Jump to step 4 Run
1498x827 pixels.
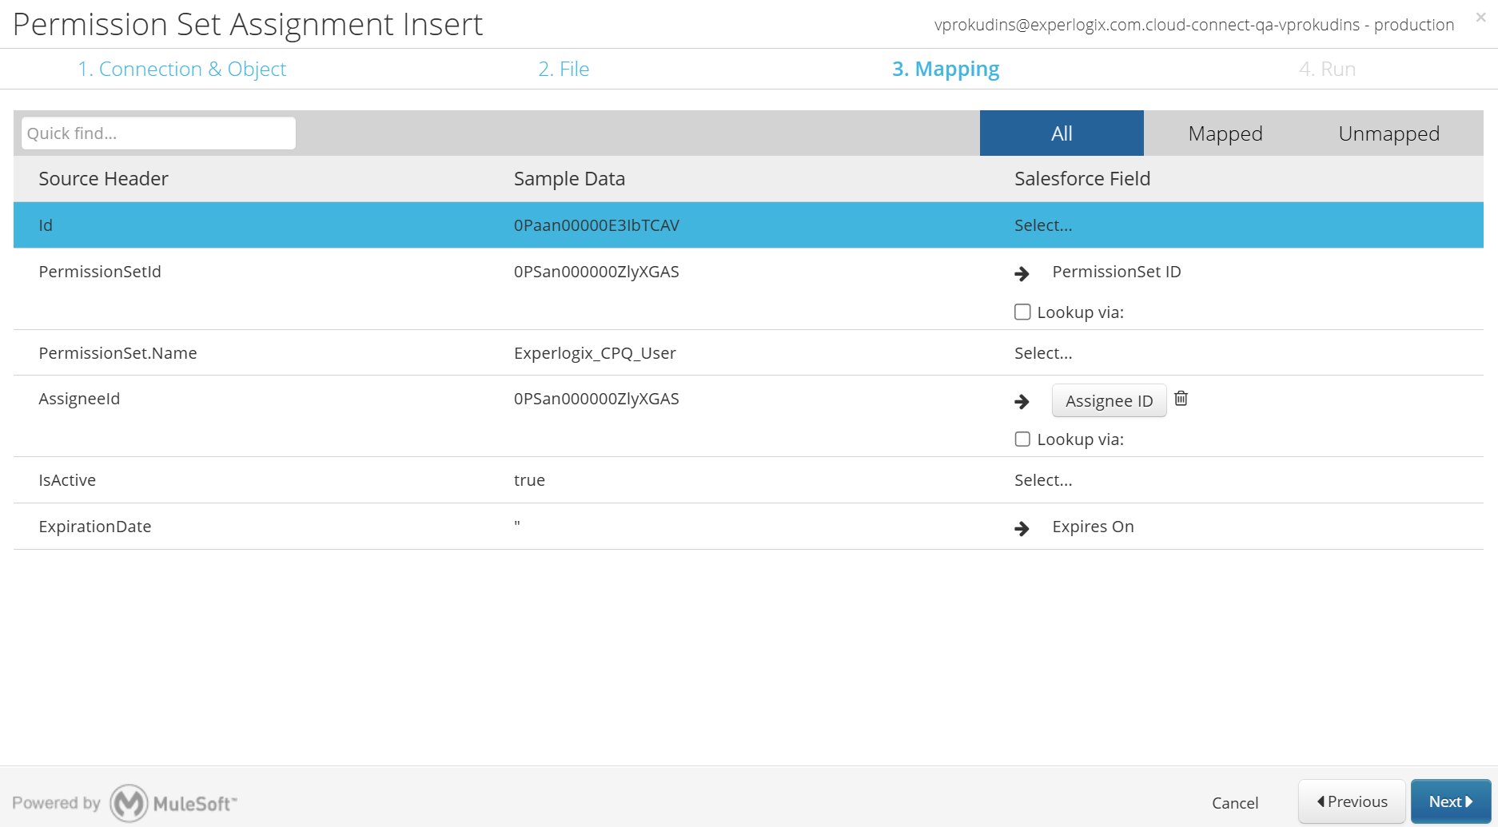tap(1327, 69)
